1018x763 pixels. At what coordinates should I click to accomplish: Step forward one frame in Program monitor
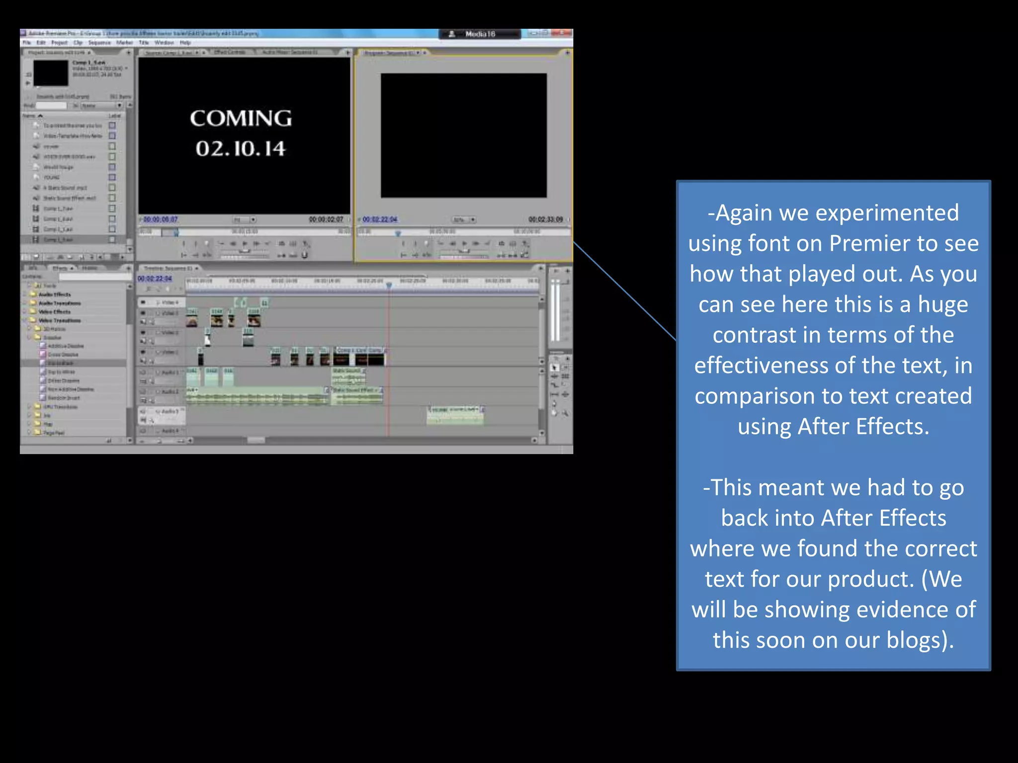tap(476, 243)
